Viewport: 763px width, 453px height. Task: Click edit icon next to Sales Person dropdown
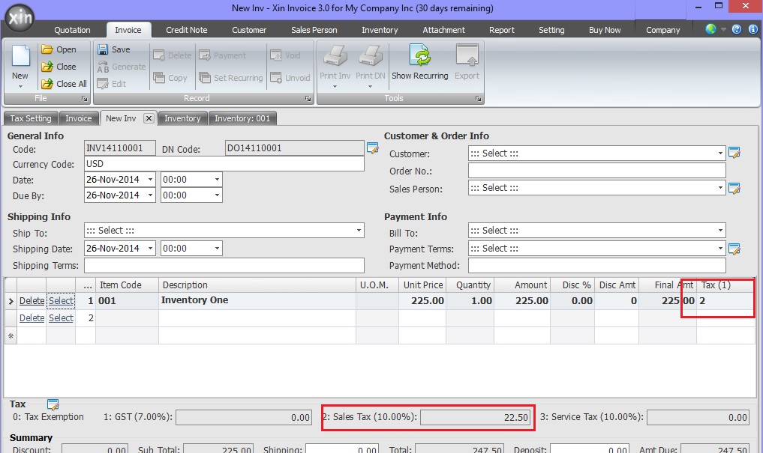pyautogui.click(x=734, y=188)
